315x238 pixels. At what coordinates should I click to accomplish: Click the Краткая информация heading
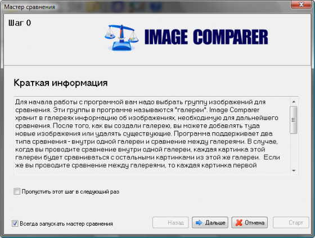[x=61, y=83]
